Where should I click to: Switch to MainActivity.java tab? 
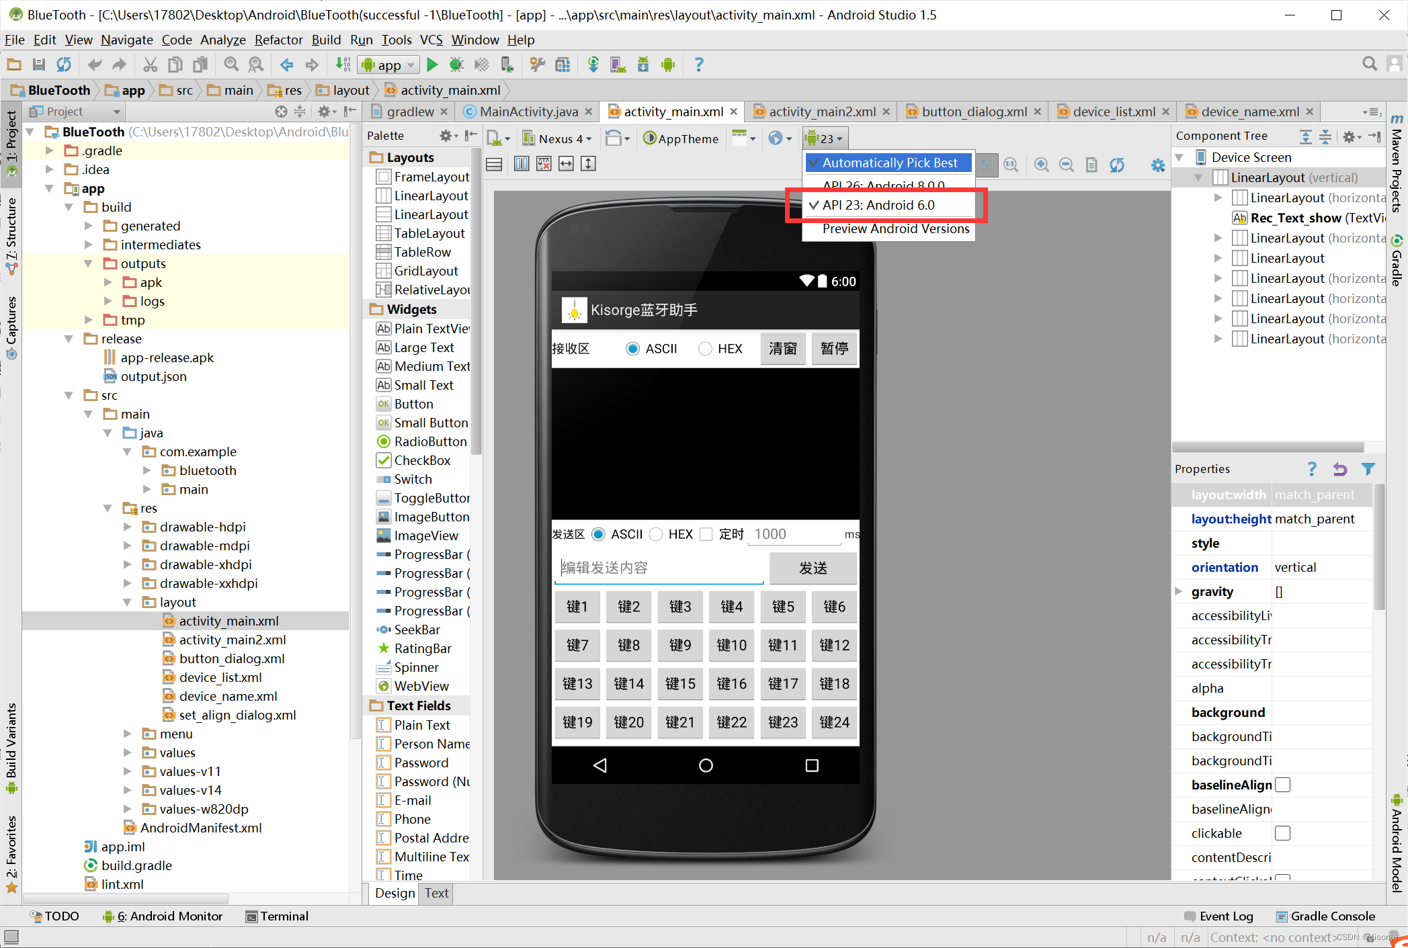point(528,112)
